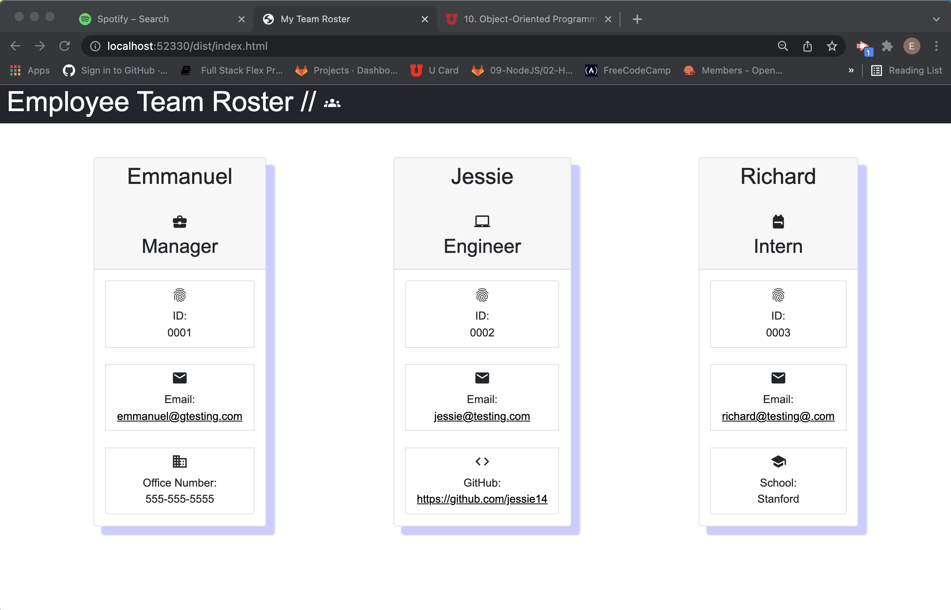The height and width of the screenshot is (610, 951).
Task: Click the fingerprint icon above ID 0002
Action: pos(482,295)
